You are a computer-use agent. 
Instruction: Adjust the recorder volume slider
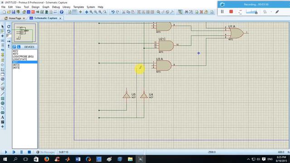251,12
